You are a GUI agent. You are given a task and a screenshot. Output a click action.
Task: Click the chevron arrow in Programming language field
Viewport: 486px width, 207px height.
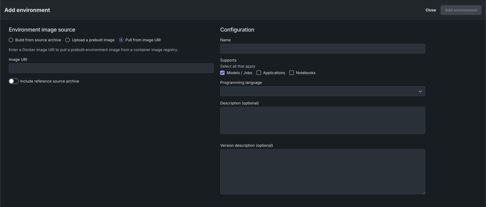[420, 91]
